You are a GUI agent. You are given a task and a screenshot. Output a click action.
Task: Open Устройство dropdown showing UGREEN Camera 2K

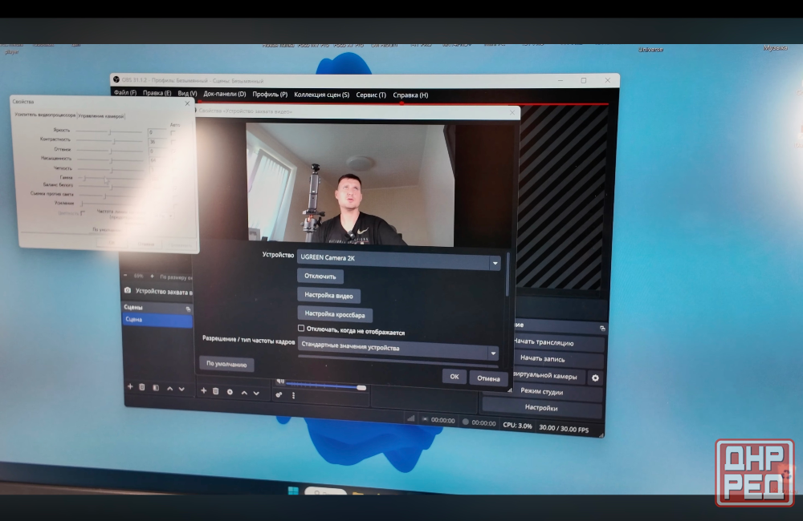point(398,260)
